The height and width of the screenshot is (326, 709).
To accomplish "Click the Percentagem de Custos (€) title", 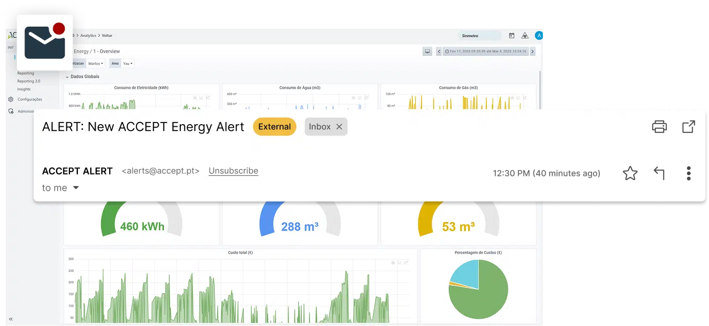I will click(478, 252).
